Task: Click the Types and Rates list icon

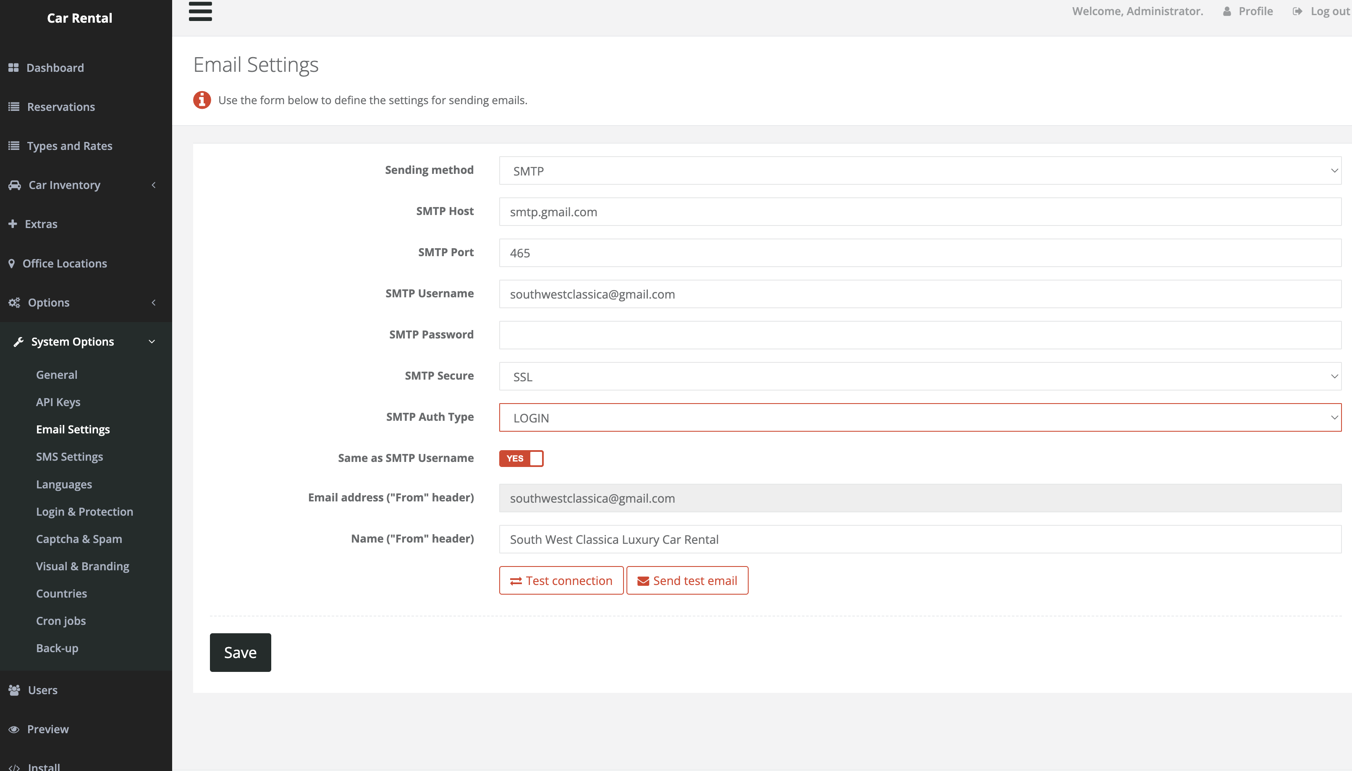Action: (14, 146)
